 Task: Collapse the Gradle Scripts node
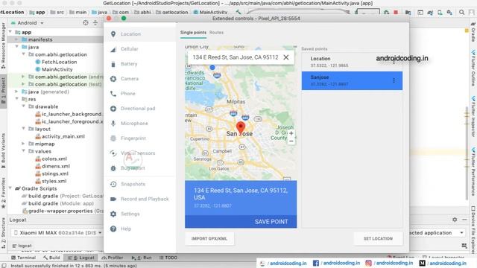click(x=10, y=188)
